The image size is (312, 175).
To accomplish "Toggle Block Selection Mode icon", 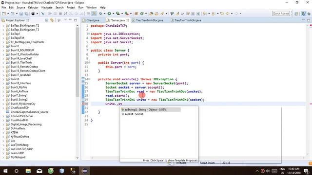I will (193, 14).
